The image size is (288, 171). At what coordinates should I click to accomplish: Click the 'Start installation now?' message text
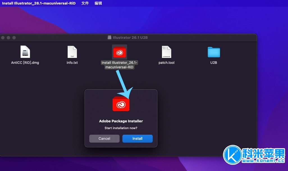pos(121,128)
